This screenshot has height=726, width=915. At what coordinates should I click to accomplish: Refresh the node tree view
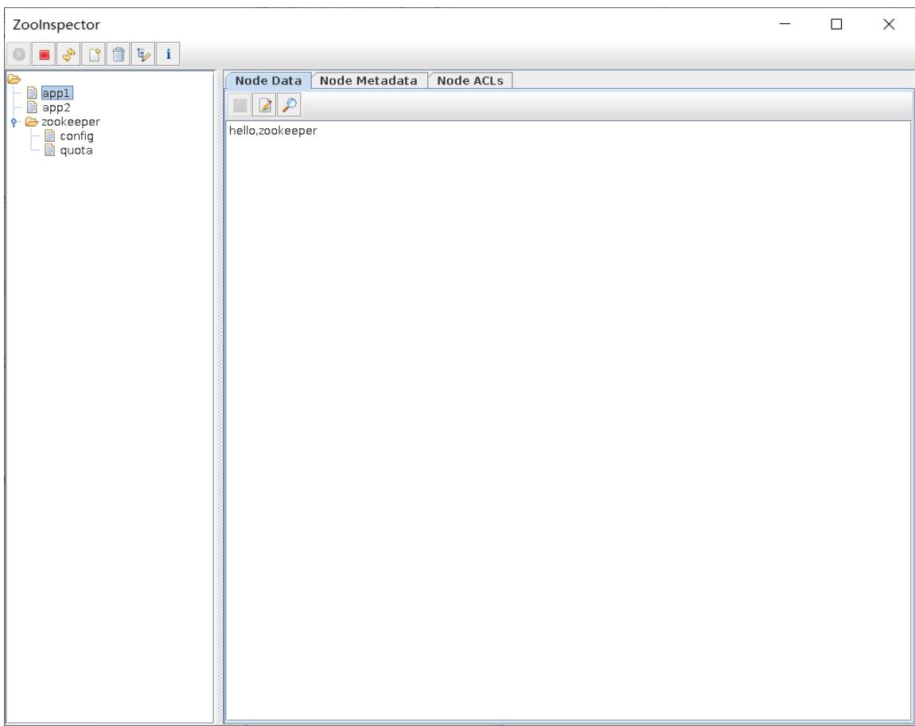69,54
